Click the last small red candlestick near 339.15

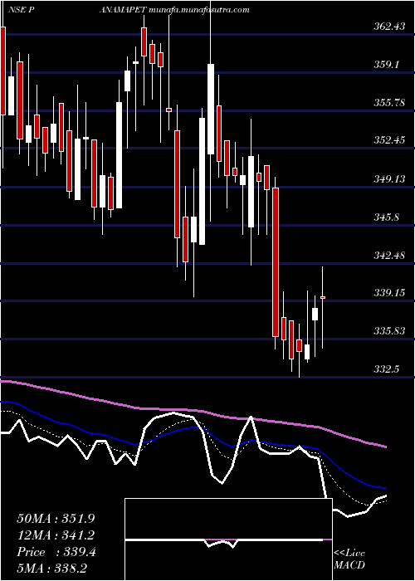323,297
